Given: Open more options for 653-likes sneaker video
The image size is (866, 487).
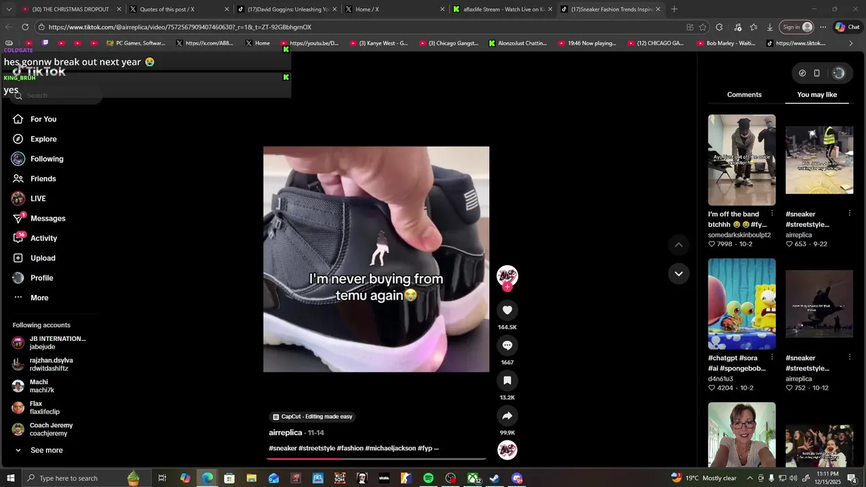Looking at the screenshot, I should click(x=850, y=214).
